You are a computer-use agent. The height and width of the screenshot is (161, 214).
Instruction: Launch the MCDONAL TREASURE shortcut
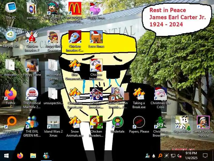point(75,13)
